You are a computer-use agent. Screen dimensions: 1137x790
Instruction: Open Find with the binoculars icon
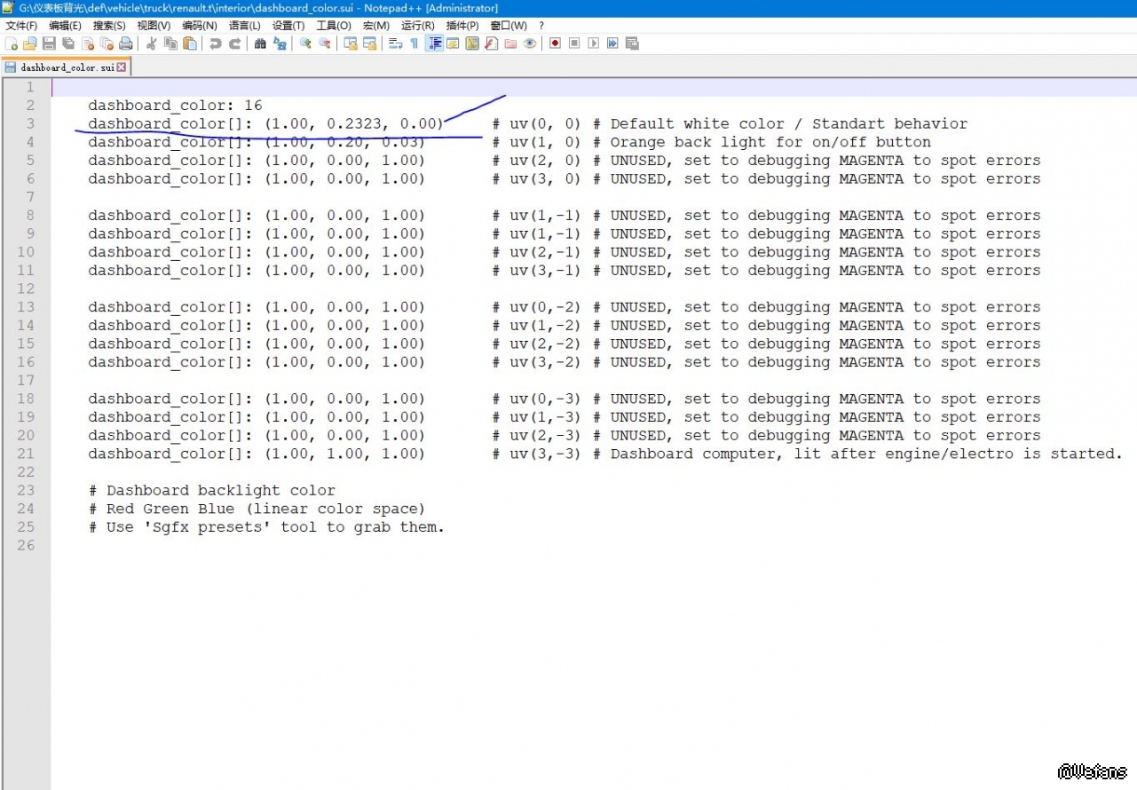coord(260,43)
